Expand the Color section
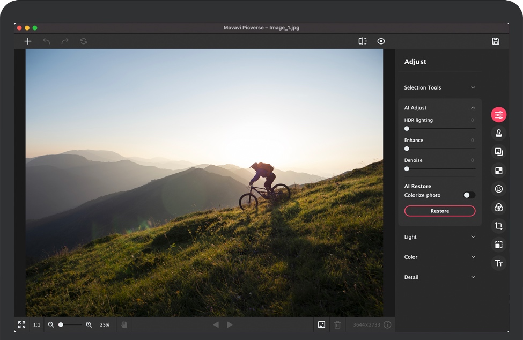 tap(473, 257)
